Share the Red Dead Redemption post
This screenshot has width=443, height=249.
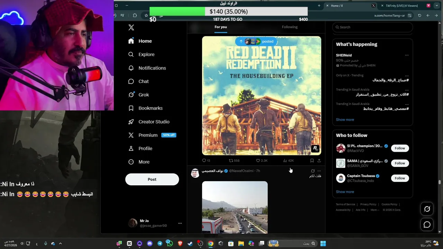(319, 160)
